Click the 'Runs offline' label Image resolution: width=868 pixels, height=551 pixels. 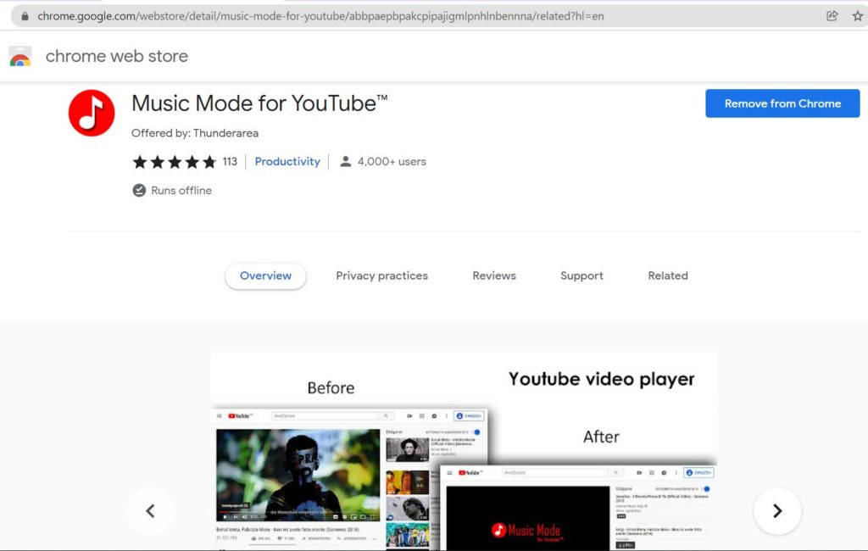[181, 191]
